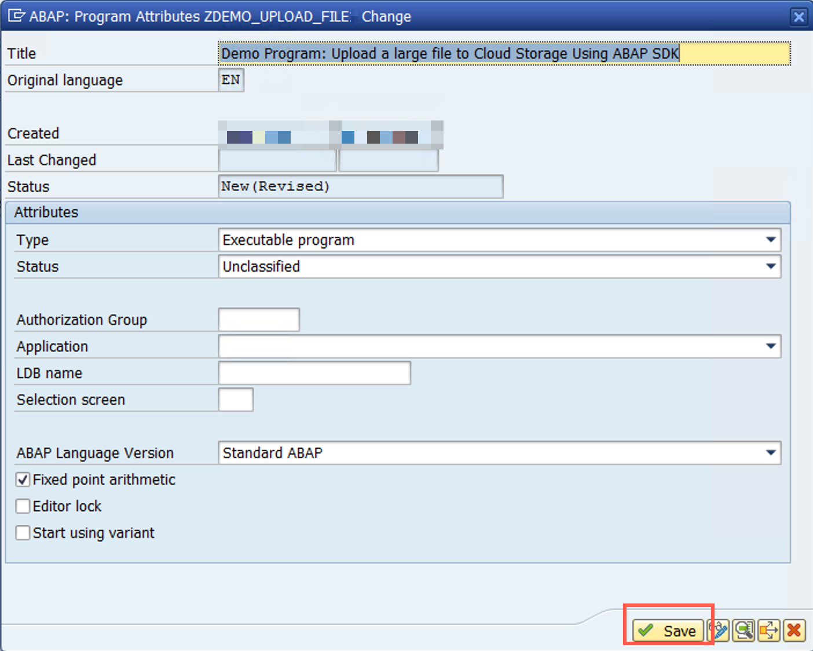Open the Status dropdown showing Unclassified
Image resolution: width=813 pixels, height=651 pixels.
pos(770,266)
